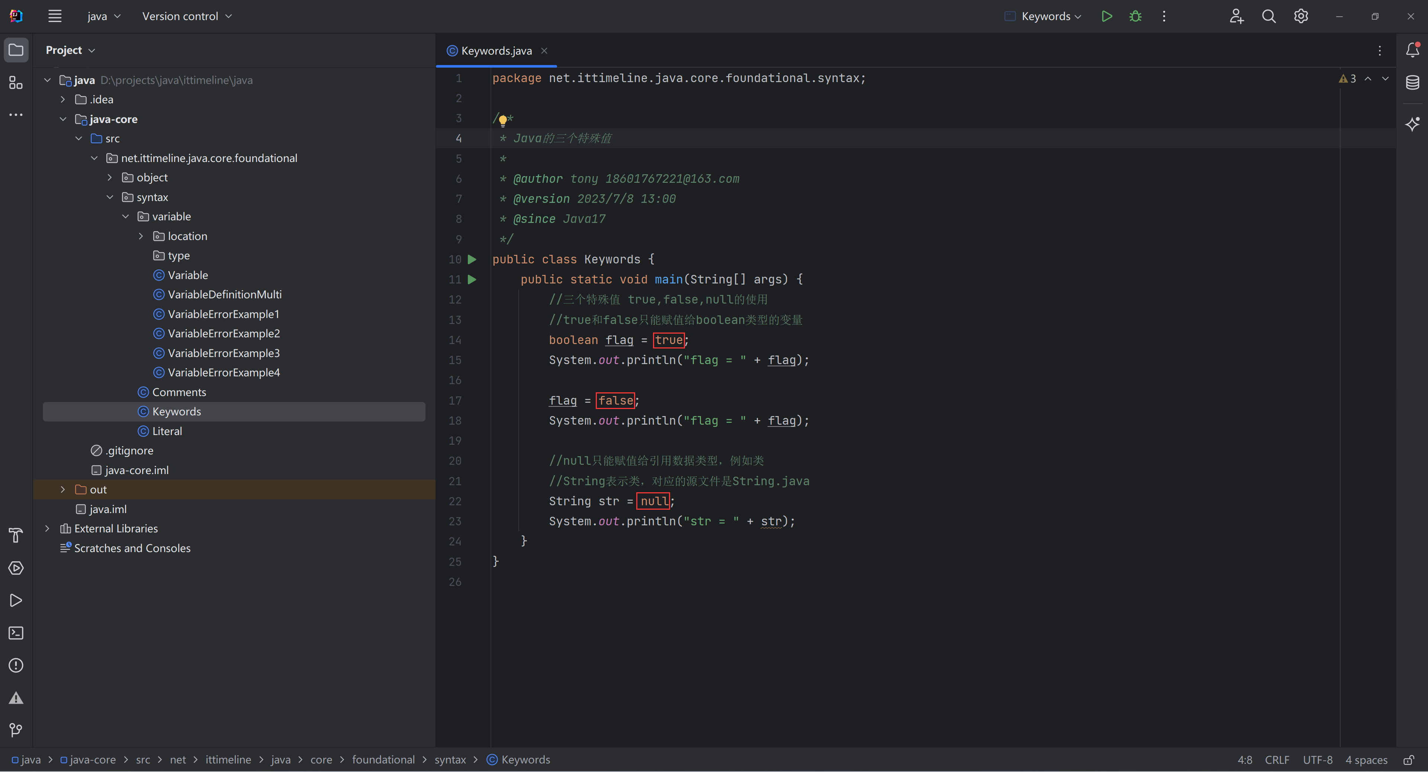Click run gutter icon on main method line
This screenshot has width=1428, height=772.
(x=472, y=280)
